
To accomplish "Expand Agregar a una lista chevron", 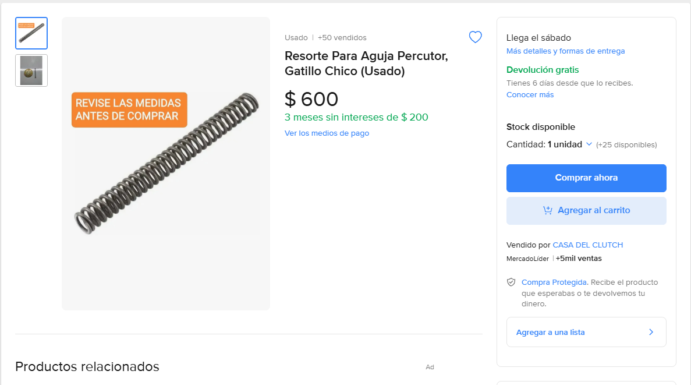I will [x=651, y=332].
